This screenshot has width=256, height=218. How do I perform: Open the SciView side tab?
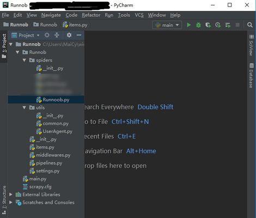coord(251,45)
